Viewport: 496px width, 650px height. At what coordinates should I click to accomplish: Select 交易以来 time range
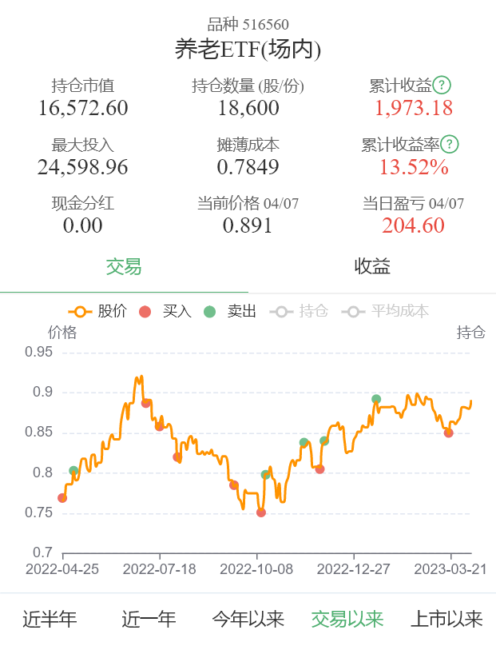(x=347, y=619)
